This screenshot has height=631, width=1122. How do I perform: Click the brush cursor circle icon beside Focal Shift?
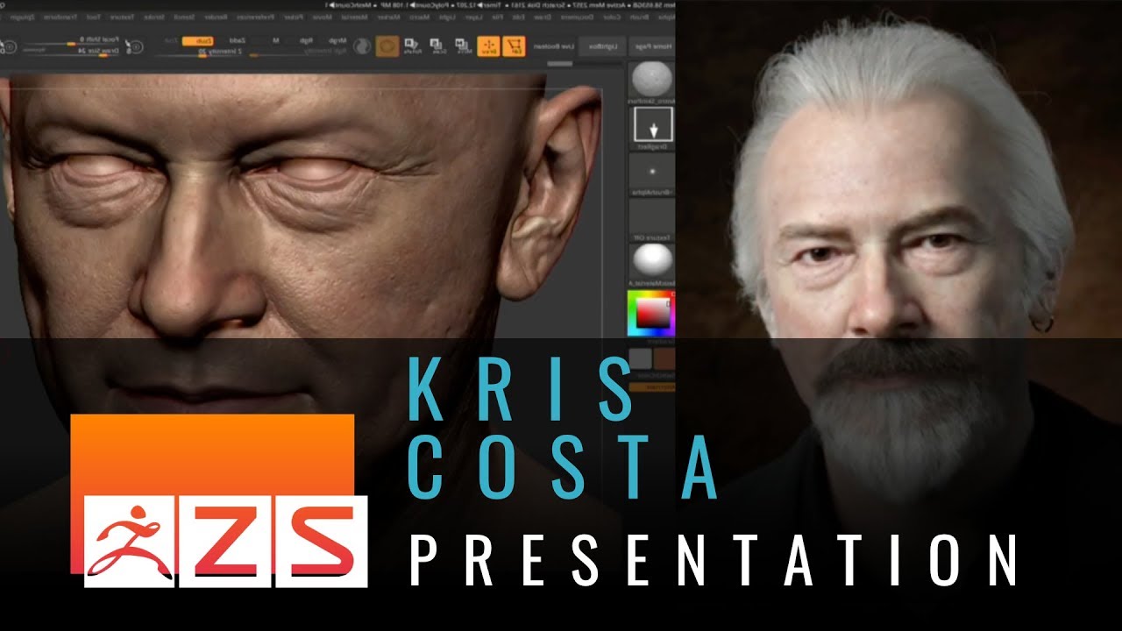(x=134, y=47)
